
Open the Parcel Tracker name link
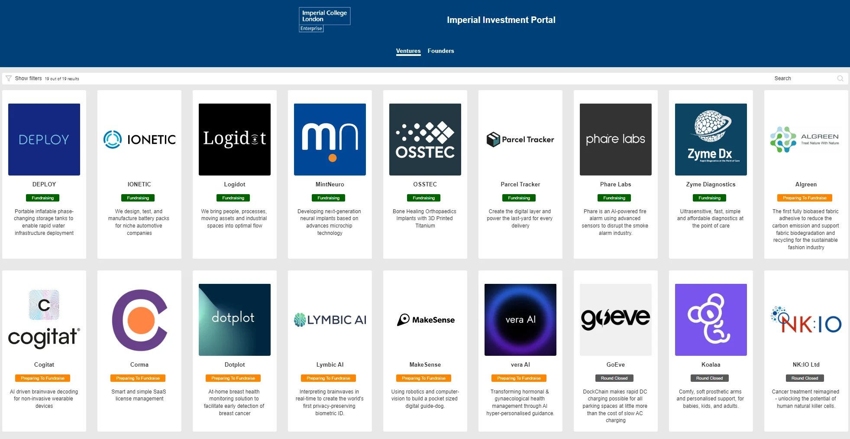click(x=520, y=184)
